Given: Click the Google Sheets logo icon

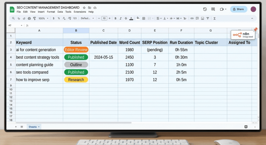Looking at the screenshot, I should pyautogui.click(x=12, y=10).
